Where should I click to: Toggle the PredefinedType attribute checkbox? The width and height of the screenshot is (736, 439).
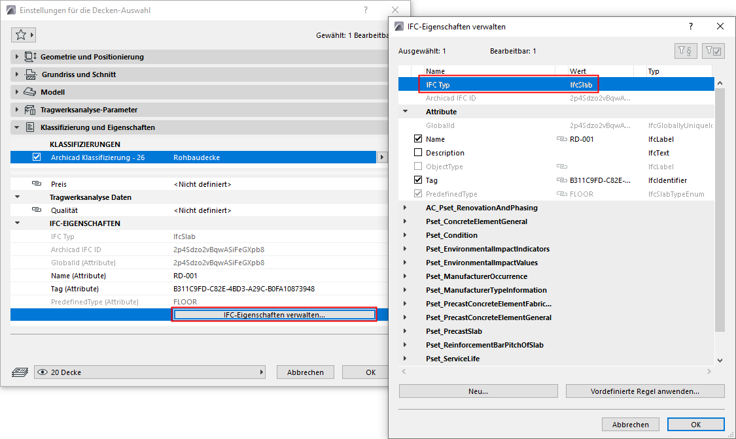click(x=418, y=193)
